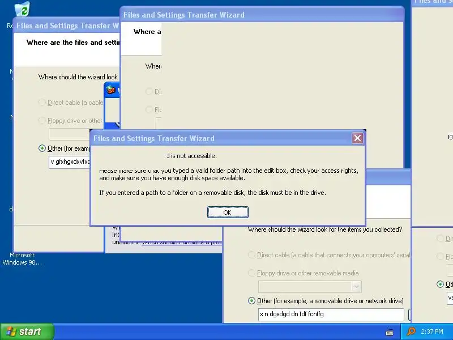Close the not accessible error dialog
The width and height of the screenshot is (453, 340).
click(x=357, y=138)
